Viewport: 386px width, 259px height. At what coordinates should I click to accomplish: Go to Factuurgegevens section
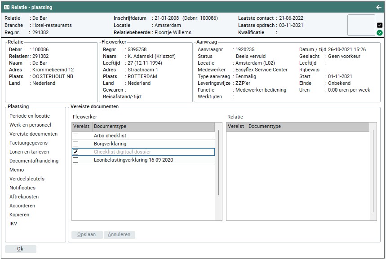[x=28, y=143]
